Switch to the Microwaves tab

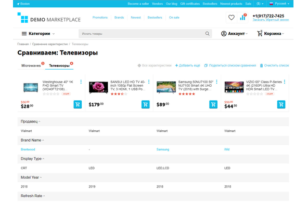tap(31, 65)
